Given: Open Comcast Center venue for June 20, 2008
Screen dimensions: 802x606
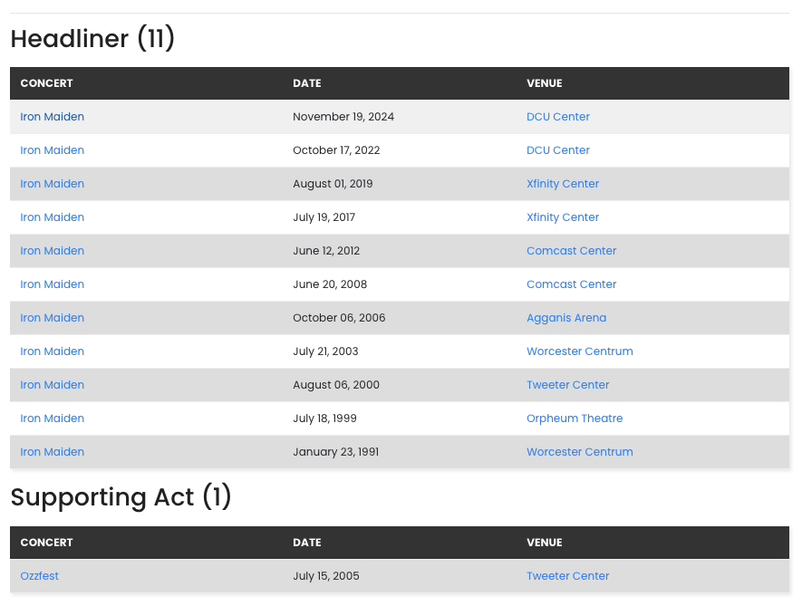Looking at the screenshot, I should [571, 284].
